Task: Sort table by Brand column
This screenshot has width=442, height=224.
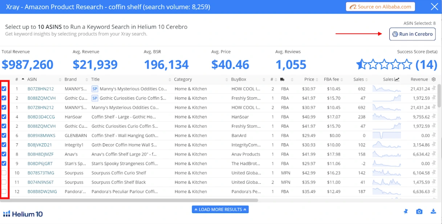Action: click(x=70, y=79)
